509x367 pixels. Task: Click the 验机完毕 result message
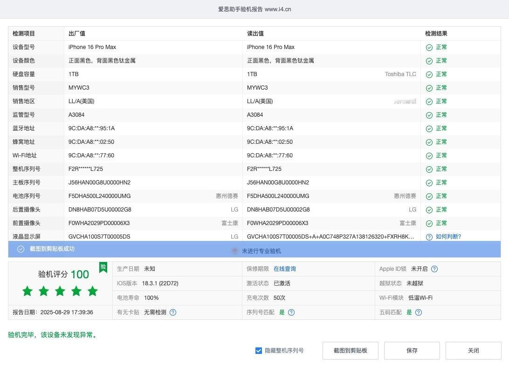[x=53, y=335]
